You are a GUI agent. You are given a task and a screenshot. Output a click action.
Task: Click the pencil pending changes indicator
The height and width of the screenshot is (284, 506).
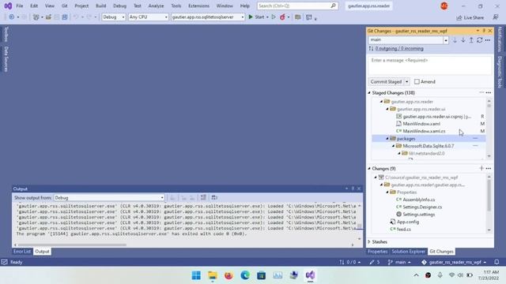[x=375, y=262]
